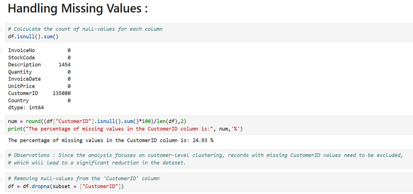The height and width of the screenshot is (194, 413).
Task: Click the Country row label in the output
Action: tap(18, 100)
